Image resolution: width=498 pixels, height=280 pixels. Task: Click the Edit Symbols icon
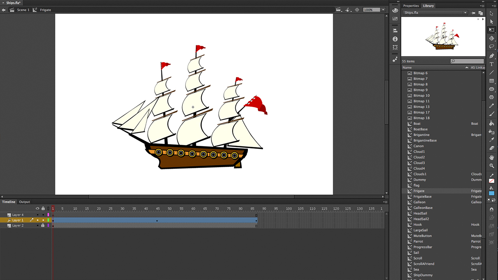pos(348,10)
